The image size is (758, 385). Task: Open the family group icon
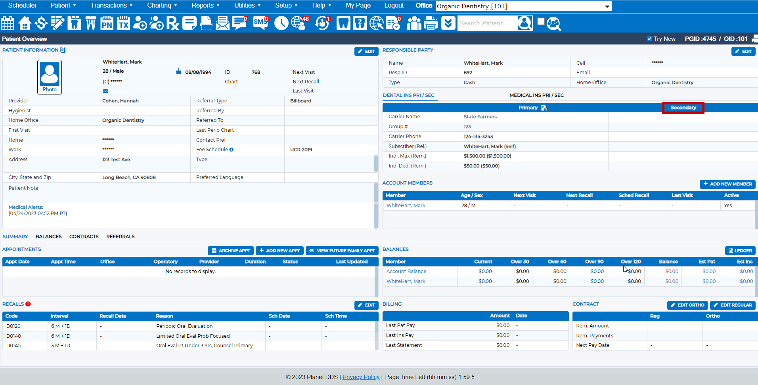coord(414,23)
